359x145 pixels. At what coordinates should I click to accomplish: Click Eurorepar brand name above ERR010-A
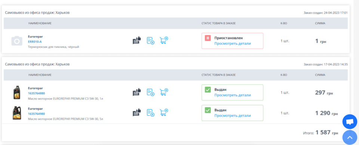(35, 36)
